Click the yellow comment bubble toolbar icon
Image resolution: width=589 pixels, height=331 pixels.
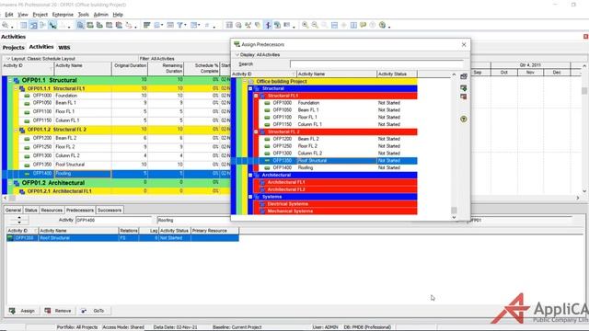click(x=363, y=25)
